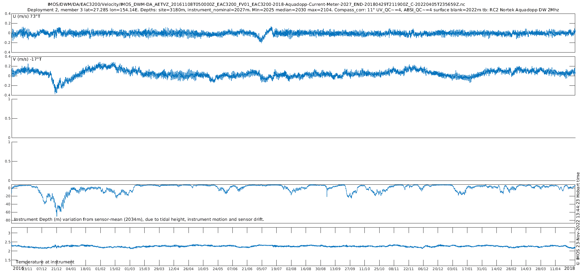Click the NetCDF file path title text
This screenshot has width=581, height=274.
tap(256, 5)
